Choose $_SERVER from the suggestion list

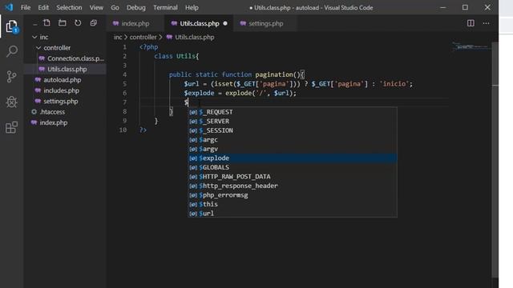(x=293, y=121)
